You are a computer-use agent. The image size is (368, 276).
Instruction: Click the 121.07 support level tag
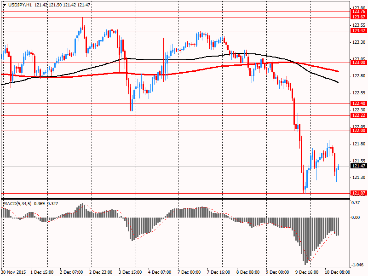pyautogui.click(x=358, y=193)
